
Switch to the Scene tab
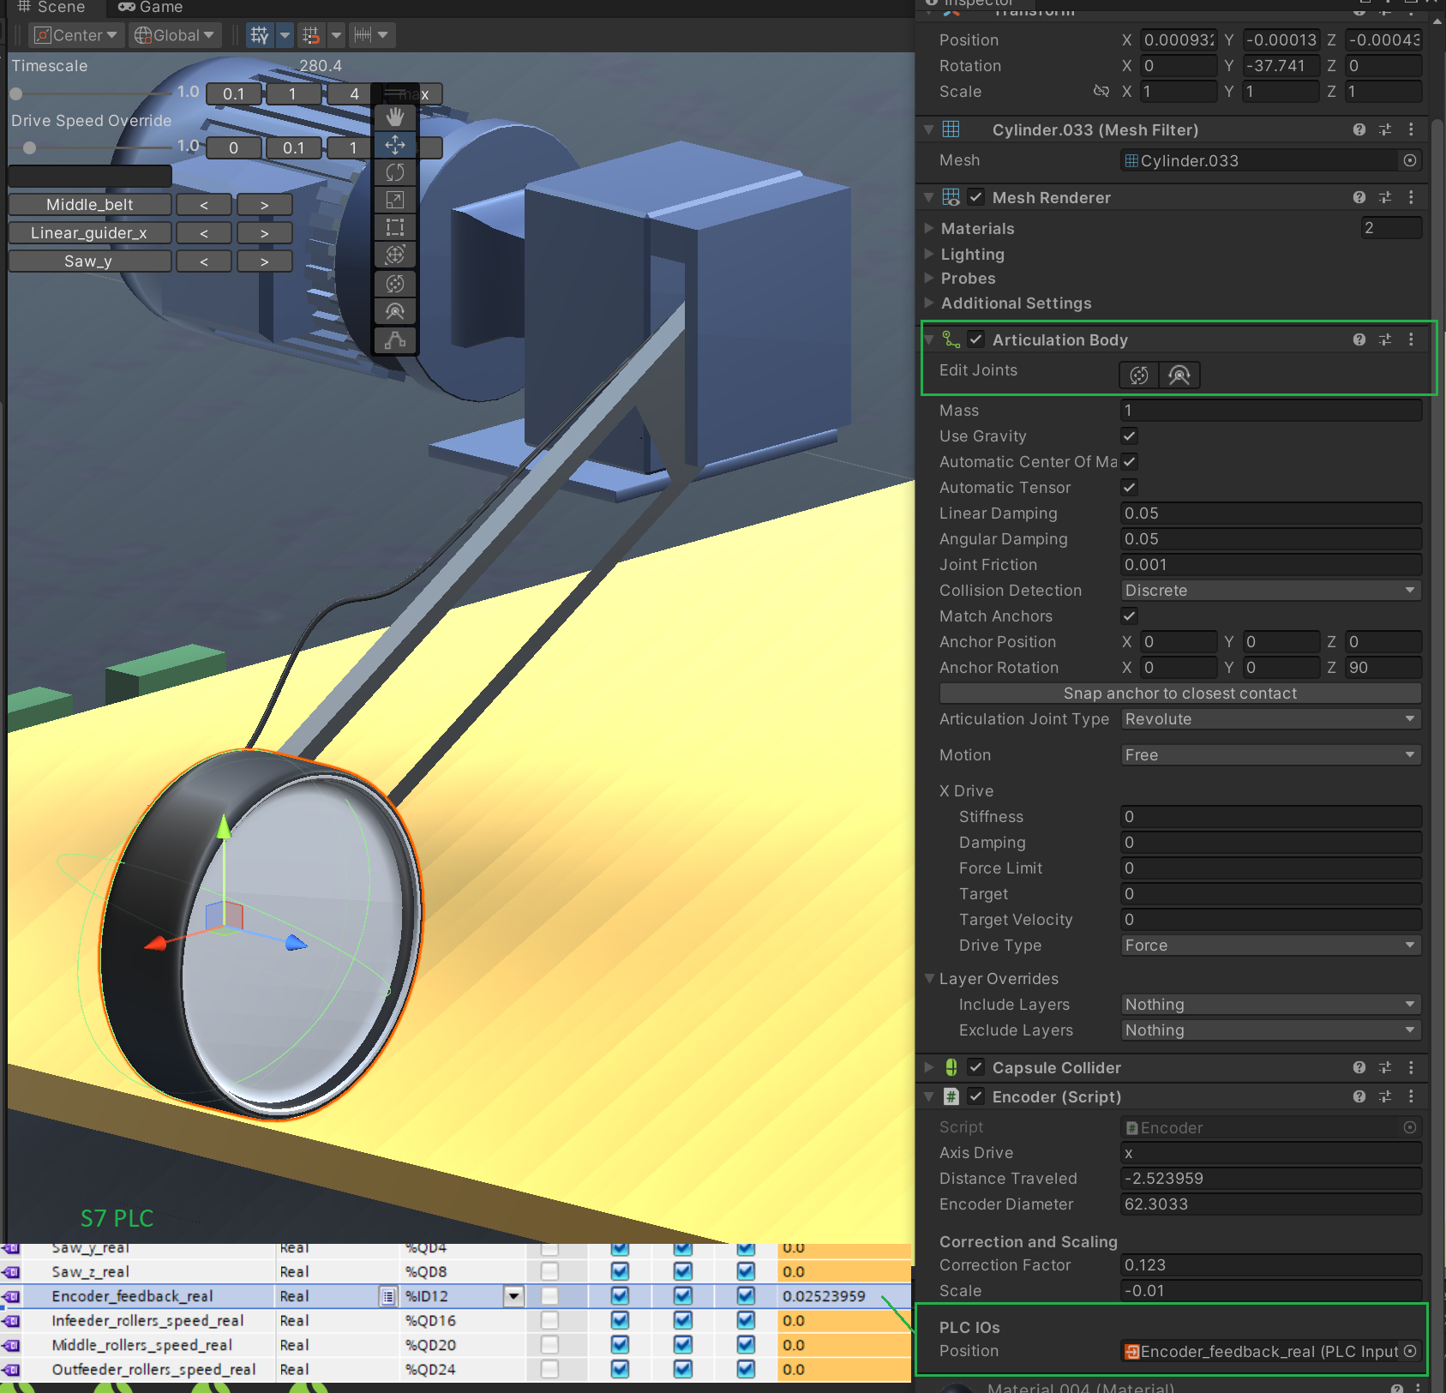click(51, 8)
